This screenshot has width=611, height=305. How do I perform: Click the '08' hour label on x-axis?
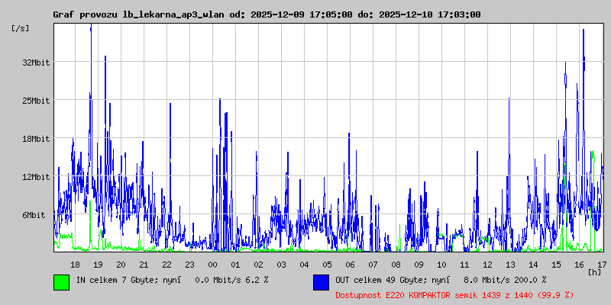coord(396,265)
